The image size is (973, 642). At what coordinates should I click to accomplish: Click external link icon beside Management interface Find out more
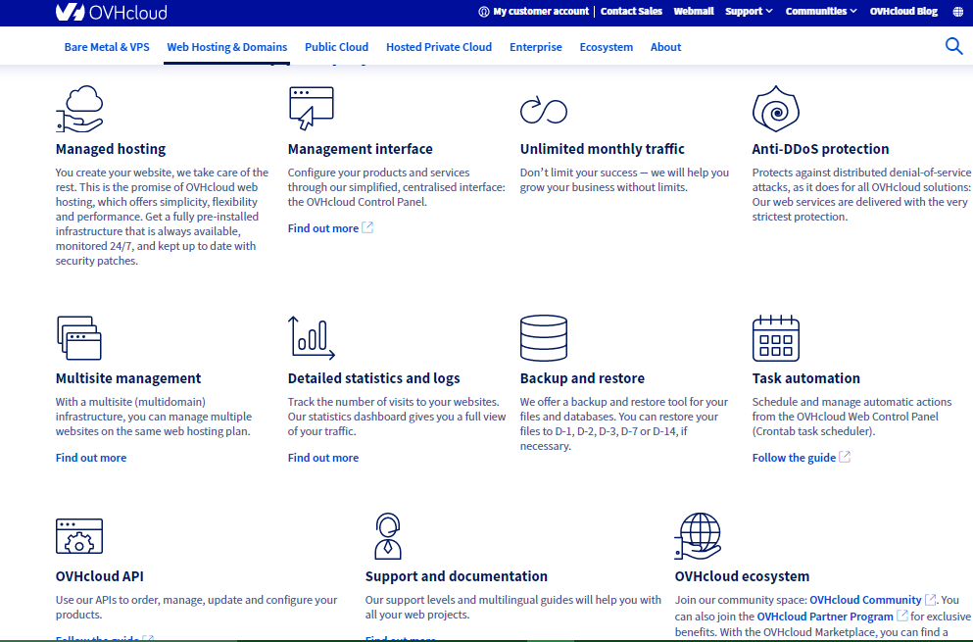pyautogui.click(x=367, y=227)
